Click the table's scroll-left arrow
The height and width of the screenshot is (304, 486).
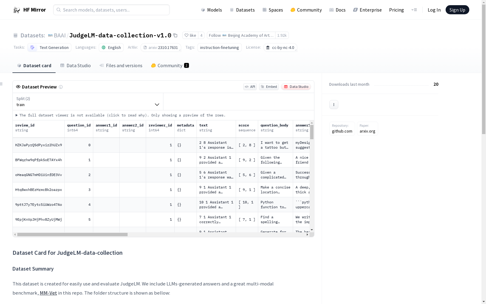[15, 234]
